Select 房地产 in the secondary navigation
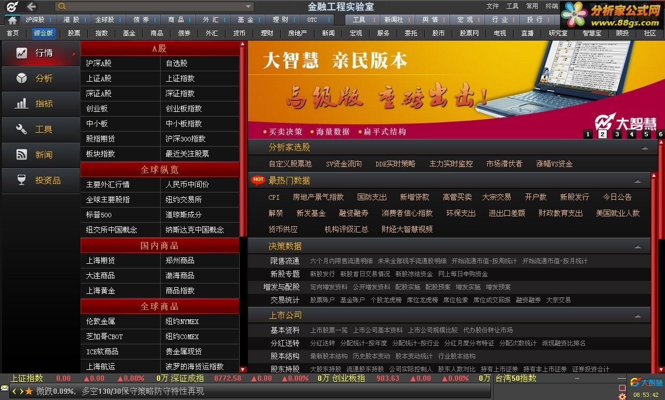The width and height of the screenshot is (665, 400). (x=297, y=33)
